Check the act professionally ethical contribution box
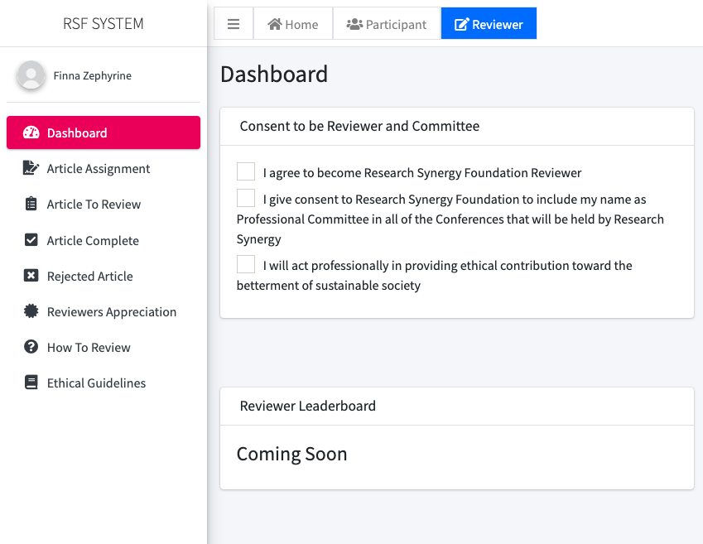Image resolution: width=703 pixels, height=544 pixels. (x=246, y=264)
